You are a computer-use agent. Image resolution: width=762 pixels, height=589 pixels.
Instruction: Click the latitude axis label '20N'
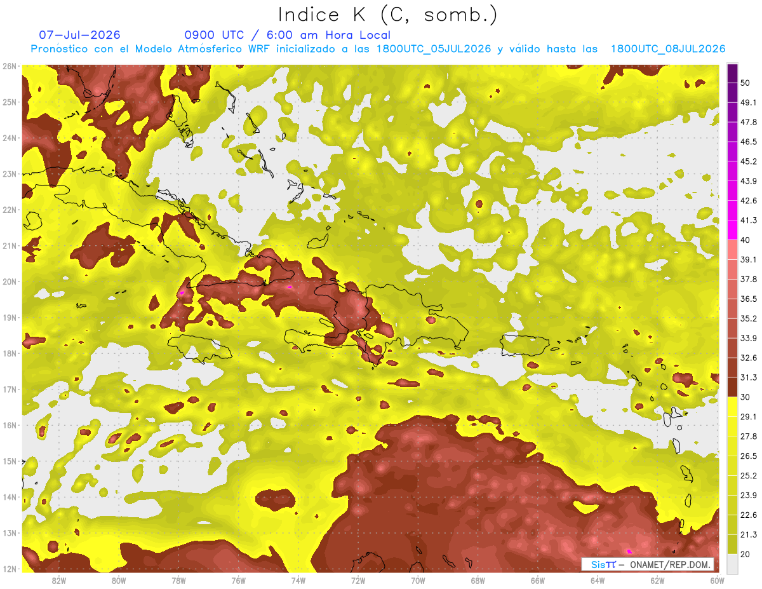pyautogui.click(x=10, y=281)
